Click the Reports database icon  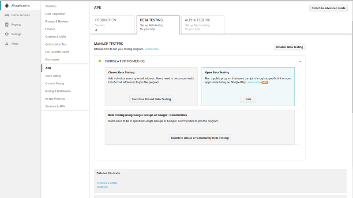click(x=7, y=25)
